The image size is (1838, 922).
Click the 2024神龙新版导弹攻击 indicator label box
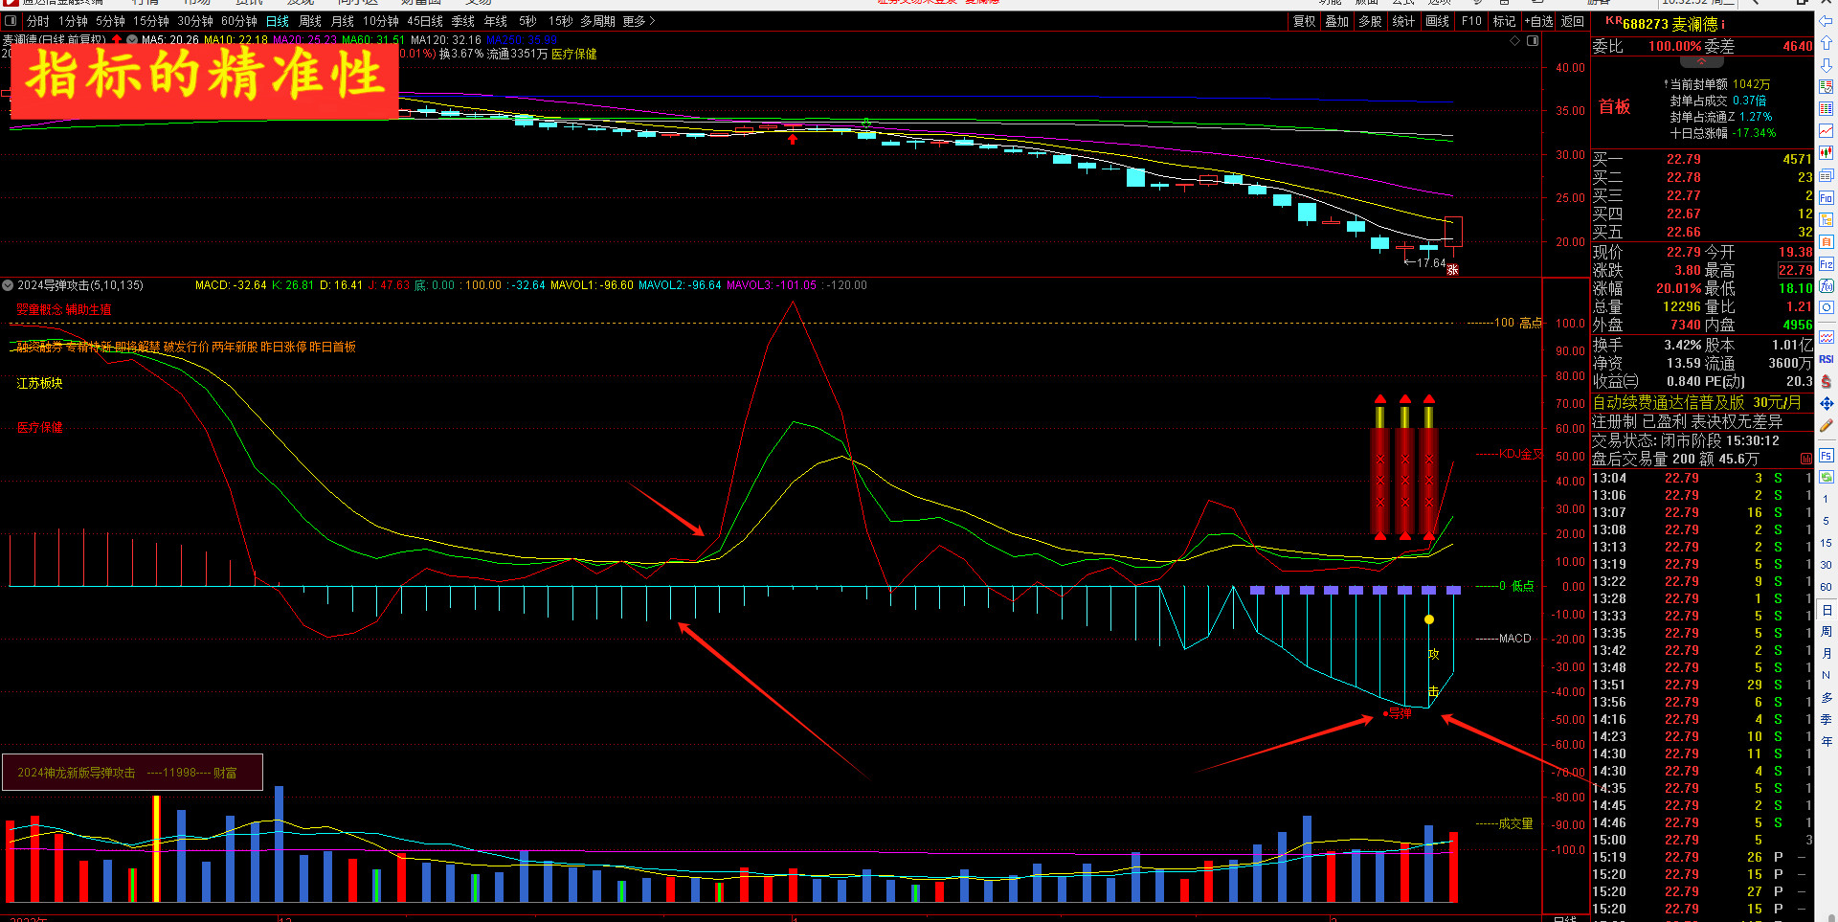132,773
